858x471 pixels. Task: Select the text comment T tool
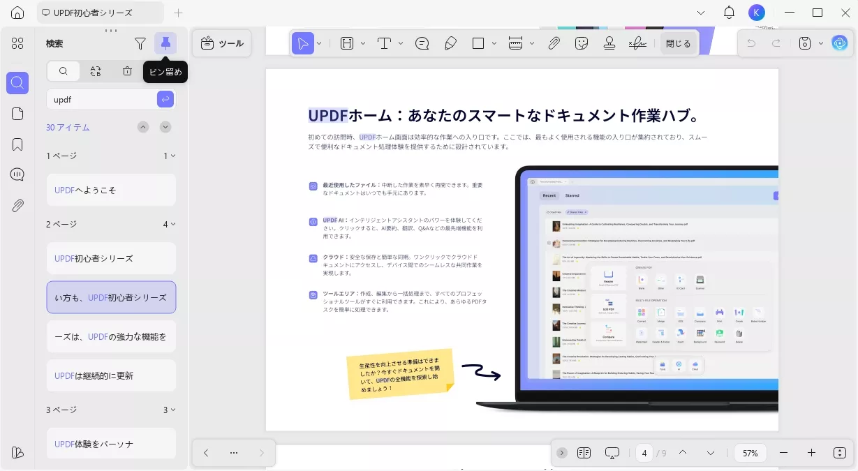384,43
